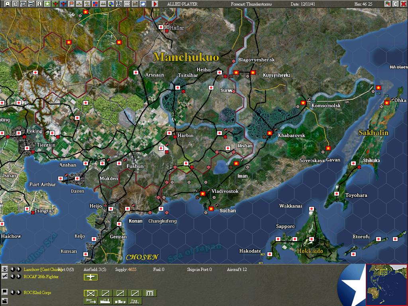Open Lanchow base name link
This screenshot has height=306, width=408.
(x=42, y=269)
